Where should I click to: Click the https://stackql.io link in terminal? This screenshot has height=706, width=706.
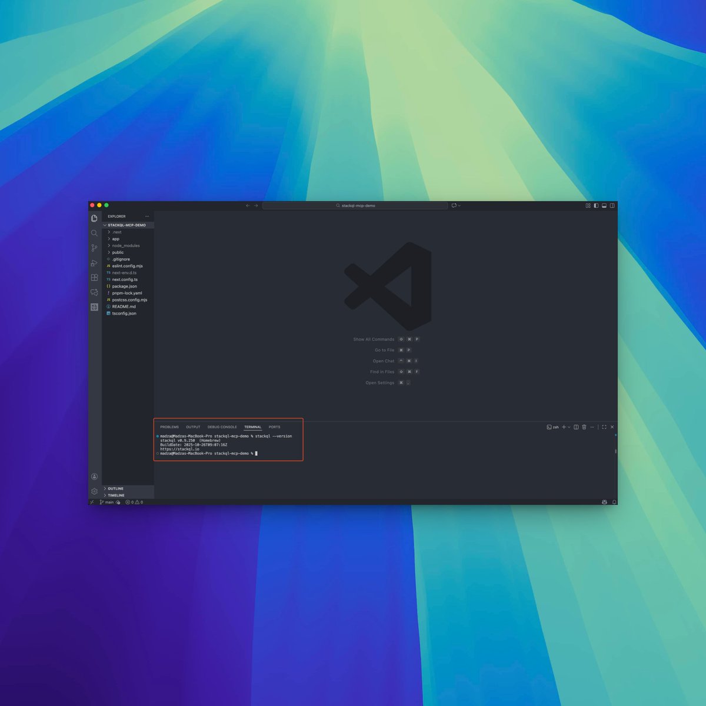coord(179,449)
